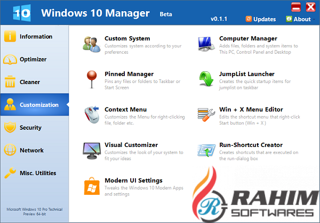The image size is (320, 223).
Task: Click the Cleaner trash can icon
Action: [x=10, y=81]
